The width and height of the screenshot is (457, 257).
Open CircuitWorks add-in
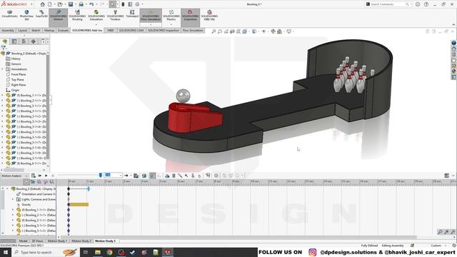click(x=9, y=14)
